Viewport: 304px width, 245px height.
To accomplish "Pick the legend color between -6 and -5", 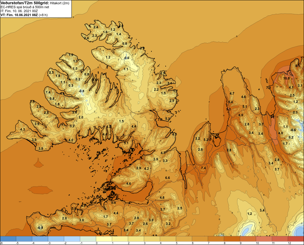I will tap(8, 239).
